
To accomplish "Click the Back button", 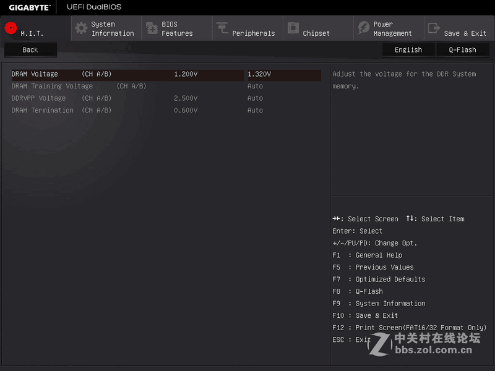I will tap(30, 49).
